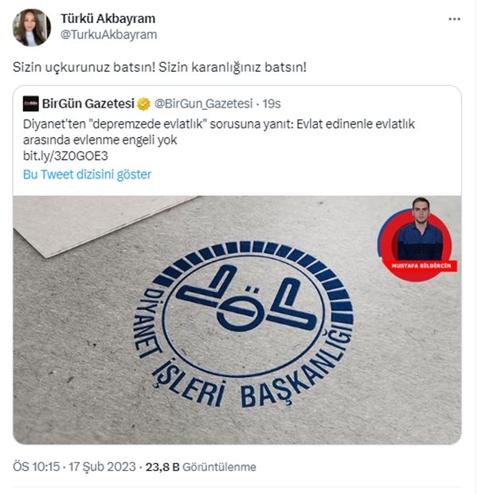478x494 pixels.
Task: Open Türkü Akbayram display name
Action: (108, 18)
